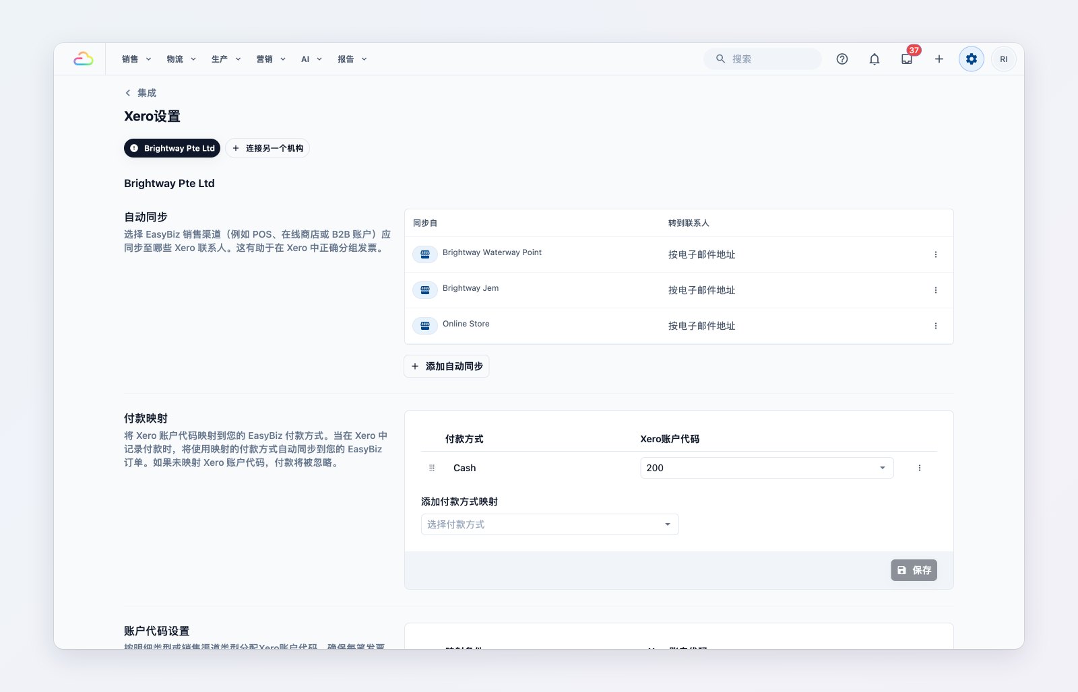Viewport: 1078px width, 692px height.
Task: Click the store icon for Online Store
Action: [x=425, y=326]
